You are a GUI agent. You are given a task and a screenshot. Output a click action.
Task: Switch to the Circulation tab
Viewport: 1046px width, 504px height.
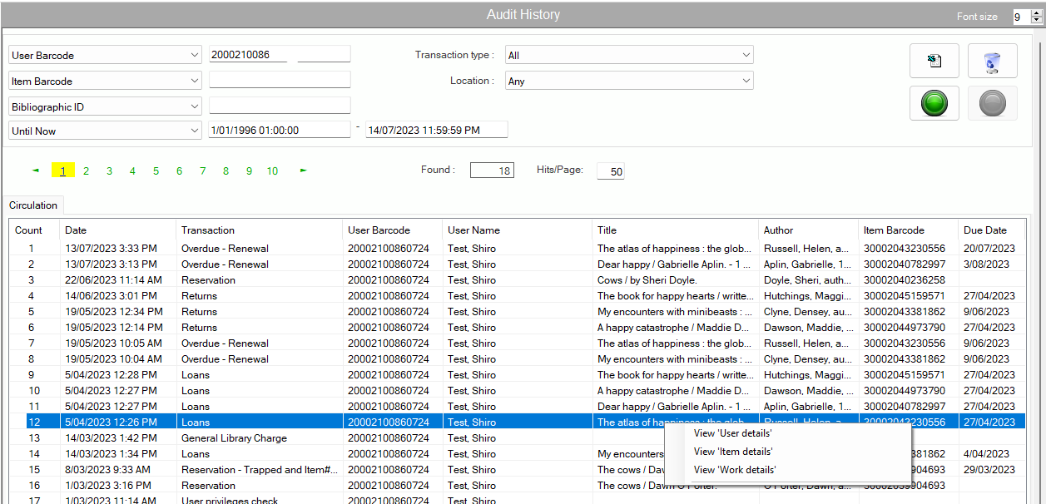coord(33,205)
